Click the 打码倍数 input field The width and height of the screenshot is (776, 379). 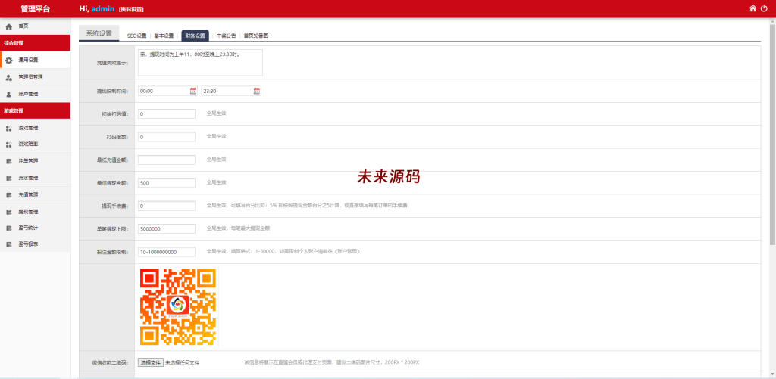[x=166, y=137]
